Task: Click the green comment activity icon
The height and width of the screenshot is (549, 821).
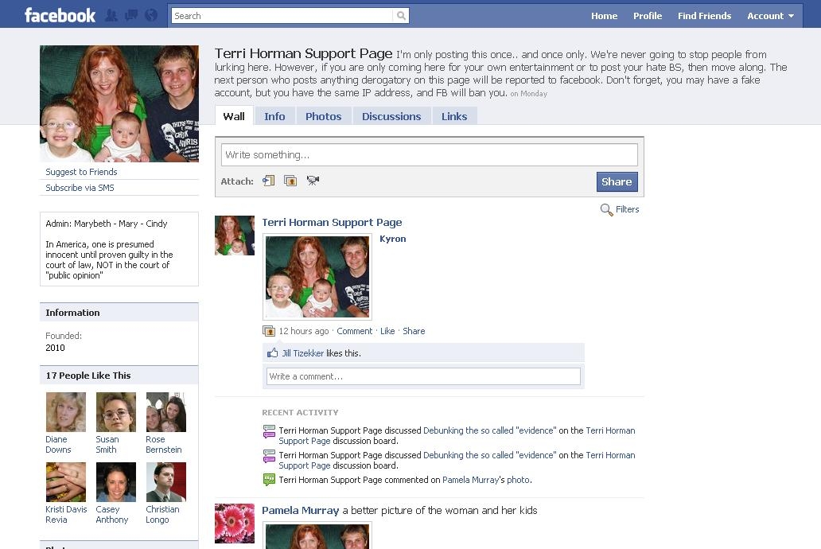Action: pos(269,479)
